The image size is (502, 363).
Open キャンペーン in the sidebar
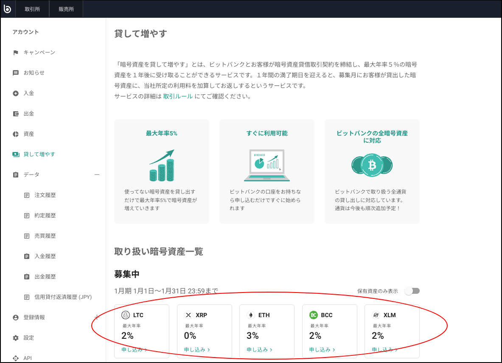click(x=39, y=53)
